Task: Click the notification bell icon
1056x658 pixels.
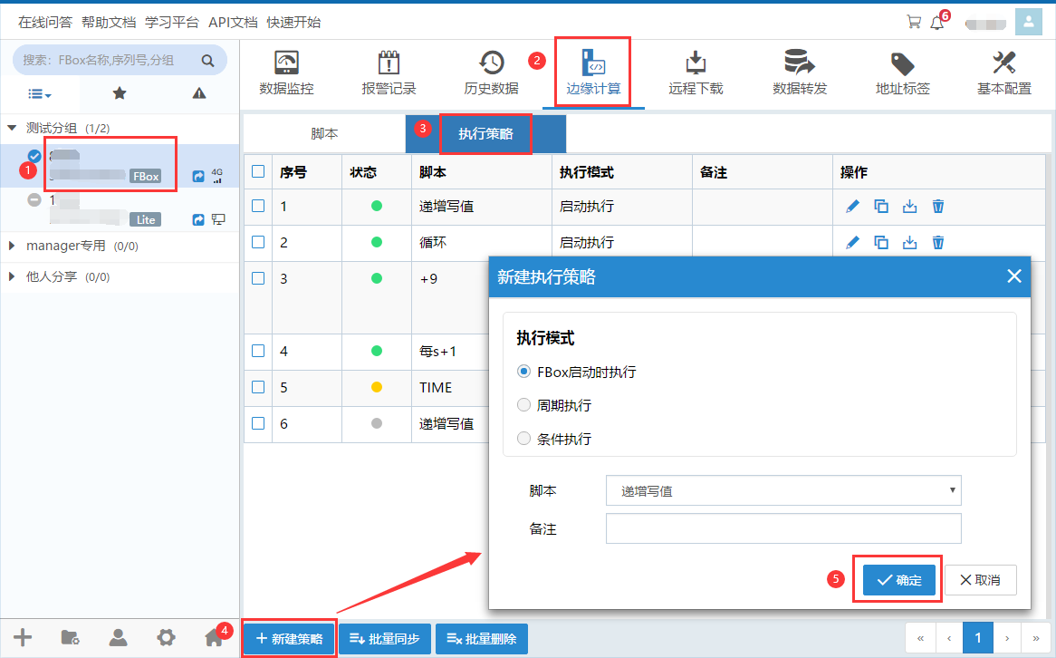Action: pyautogui.click(x=936, y=22)
